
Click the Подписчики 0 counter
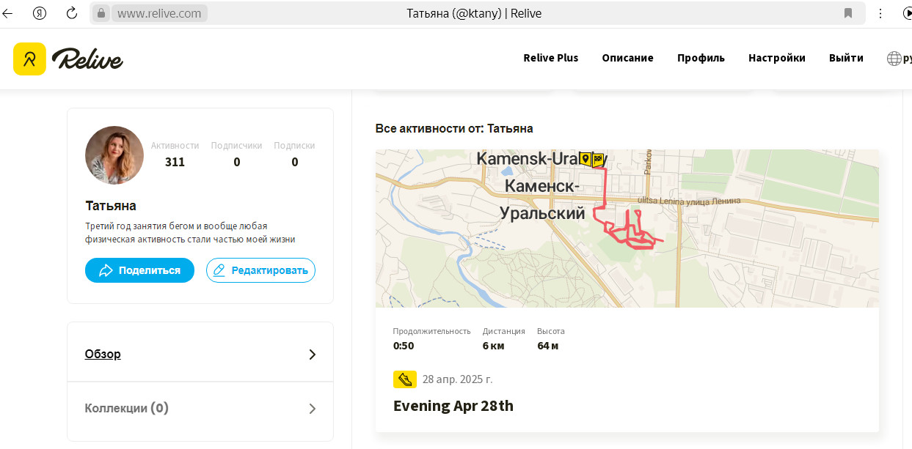pos(236,154)
